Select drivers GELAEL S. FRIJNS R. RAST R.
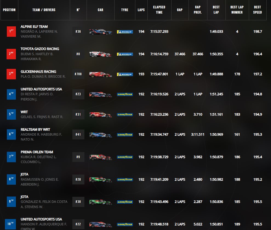The height and width of the screenshot is (230, 271). pos(42,117)
